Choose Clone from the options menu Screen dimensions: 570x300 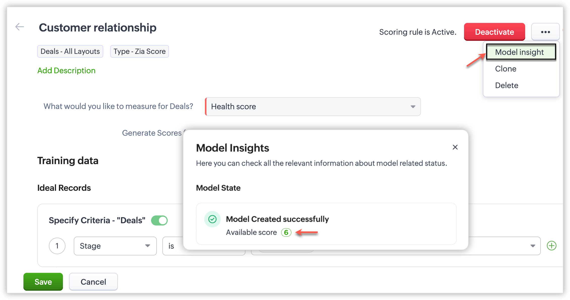click(506, 69)
